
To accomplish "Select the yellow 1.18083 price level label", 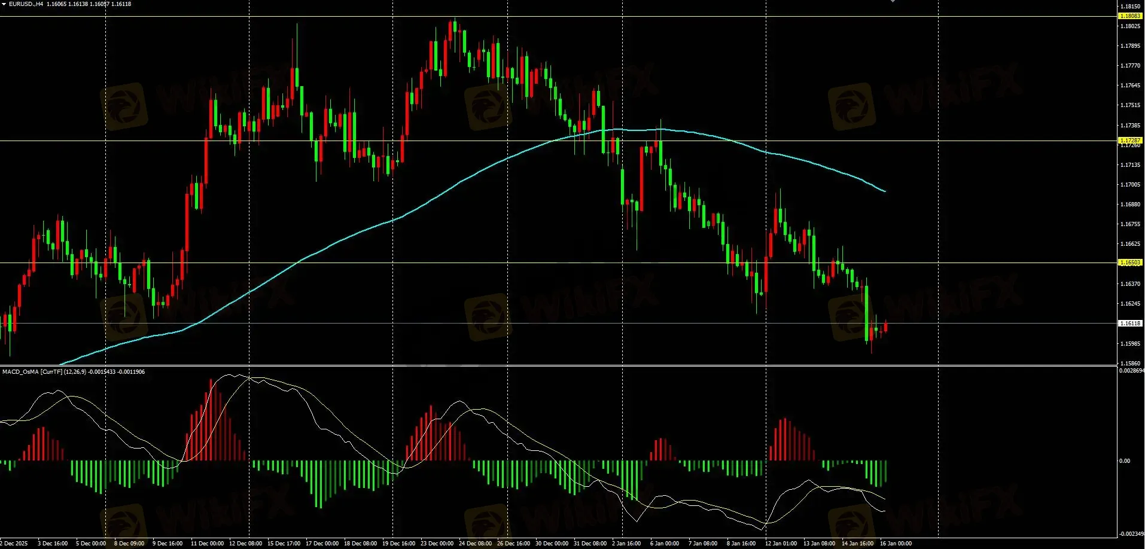I will coord(1129,16).
